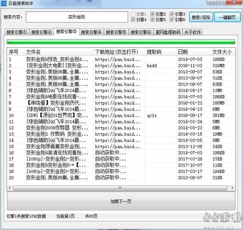243x230 pixels.
Task: Select row 1 变形金刚4预告 file name
Action: coord(57,59)
